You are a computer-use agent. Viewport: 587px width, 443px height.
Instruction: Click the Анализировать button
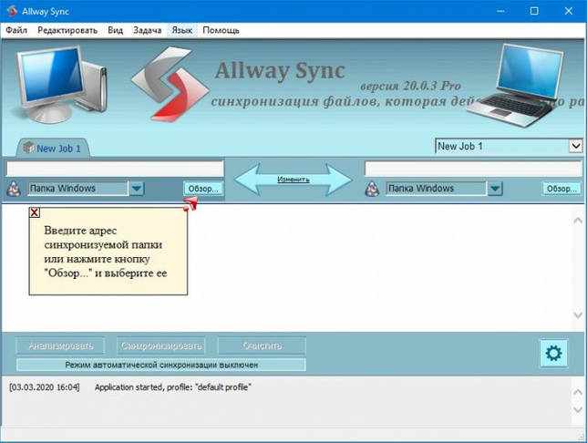(61, 345)
